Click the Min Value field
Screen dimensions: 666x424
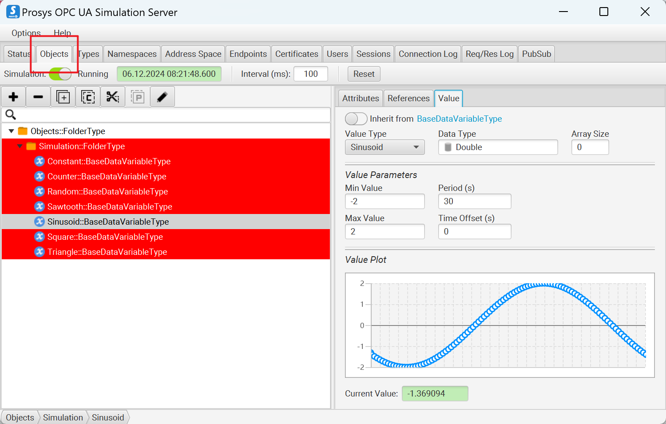[385, 201]
